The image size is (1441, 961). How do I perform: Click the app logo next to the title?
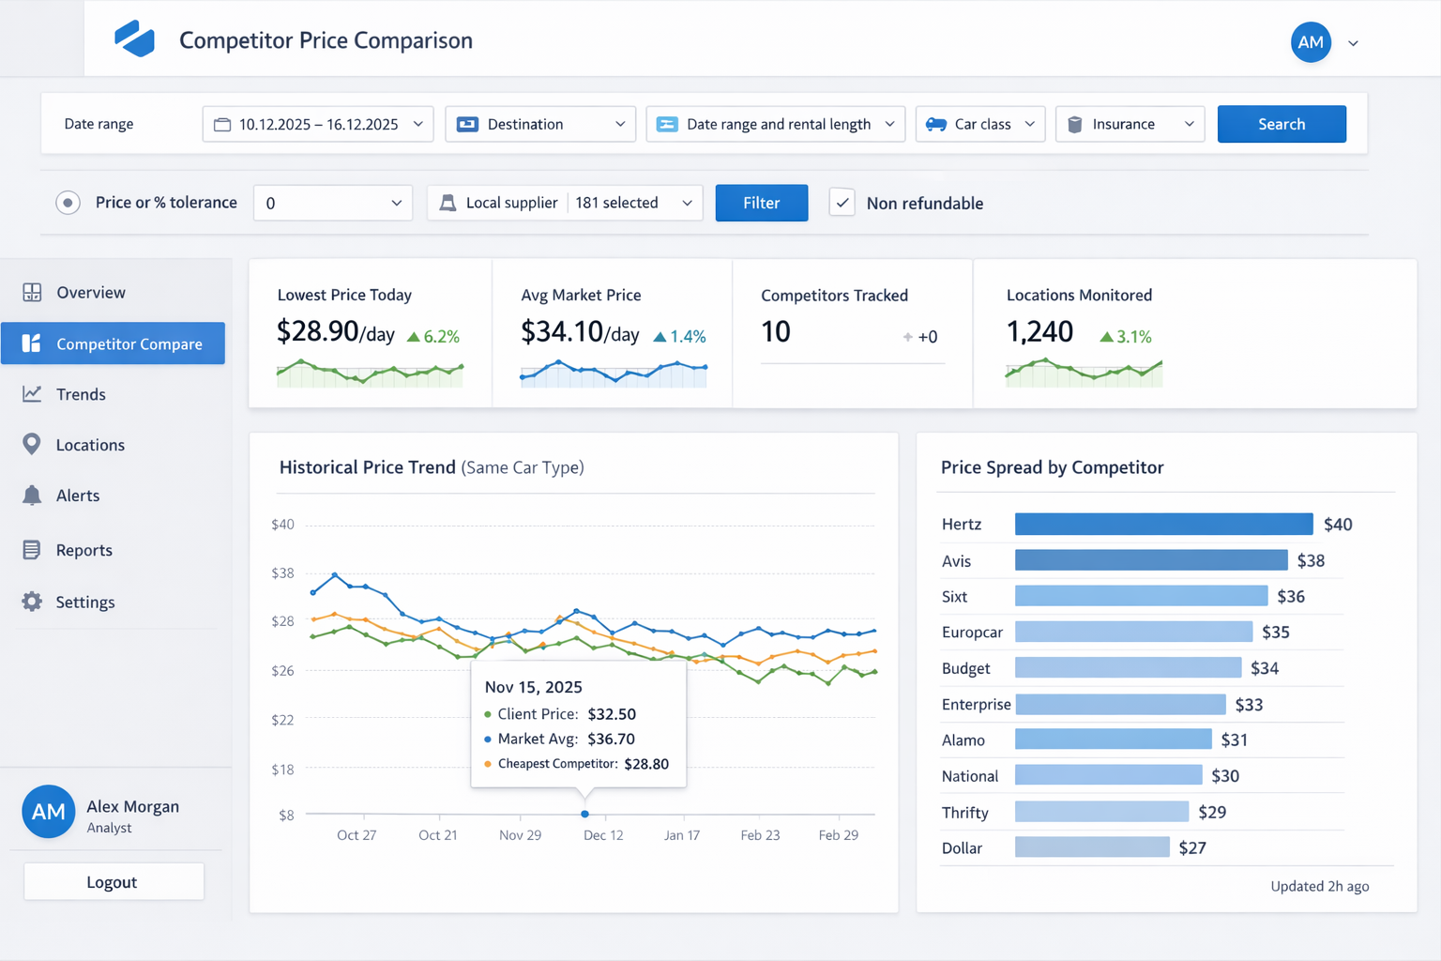134,38
